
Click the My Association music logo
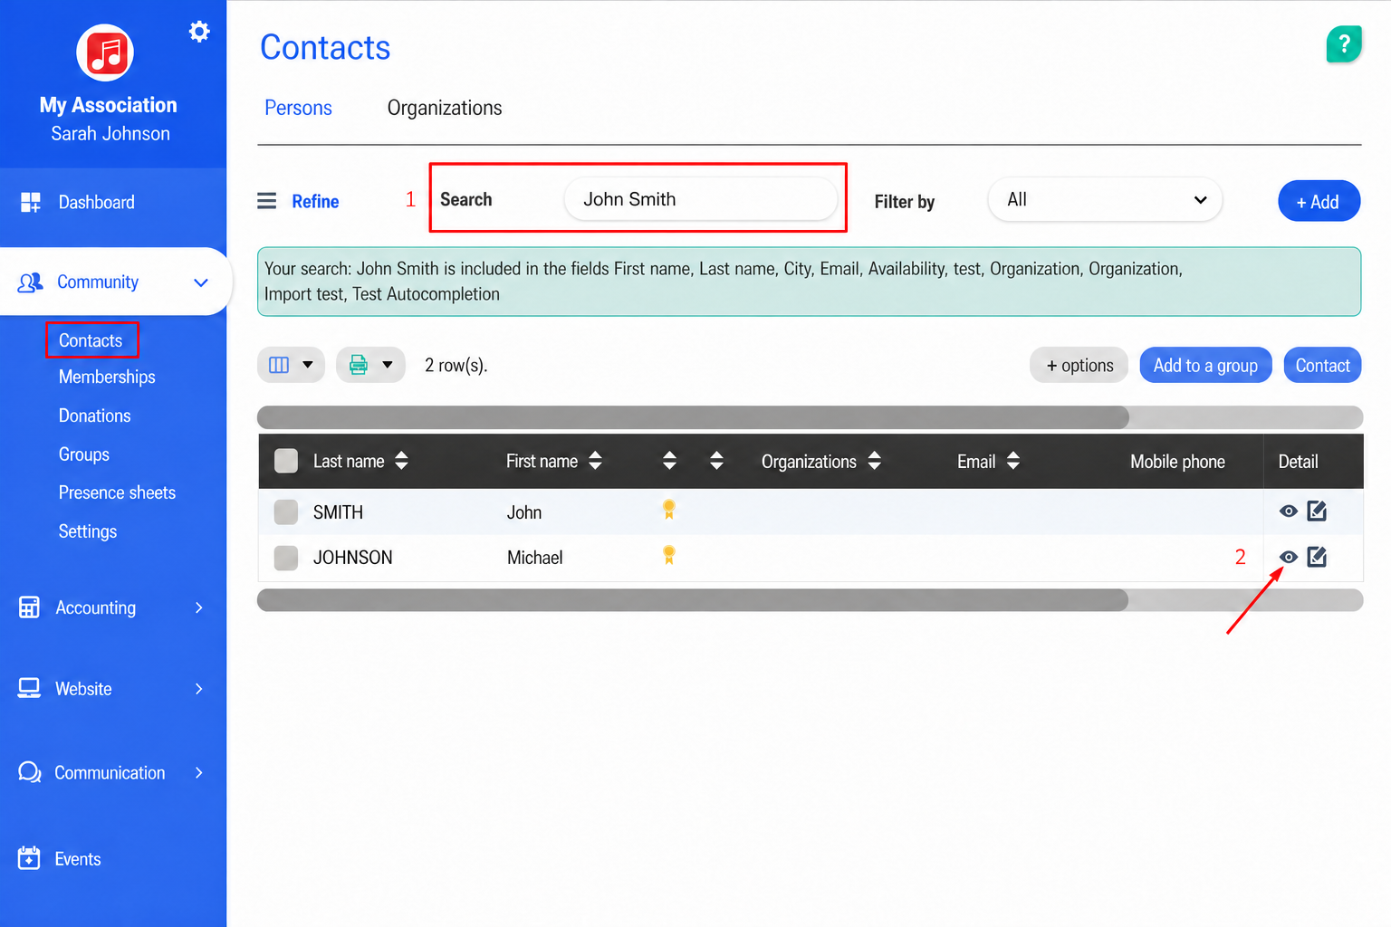click(105, 53)
